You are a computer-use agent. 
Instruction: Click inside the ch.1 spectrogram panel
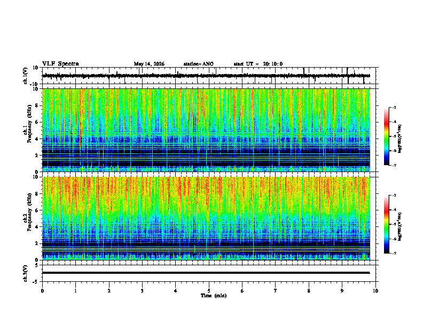pyautogui.click(x=206, y=130)
